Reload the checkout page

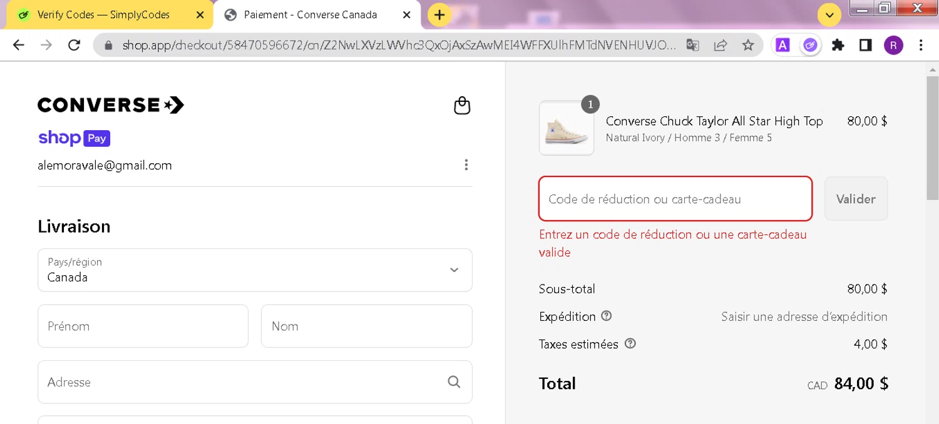pos(74,45)
